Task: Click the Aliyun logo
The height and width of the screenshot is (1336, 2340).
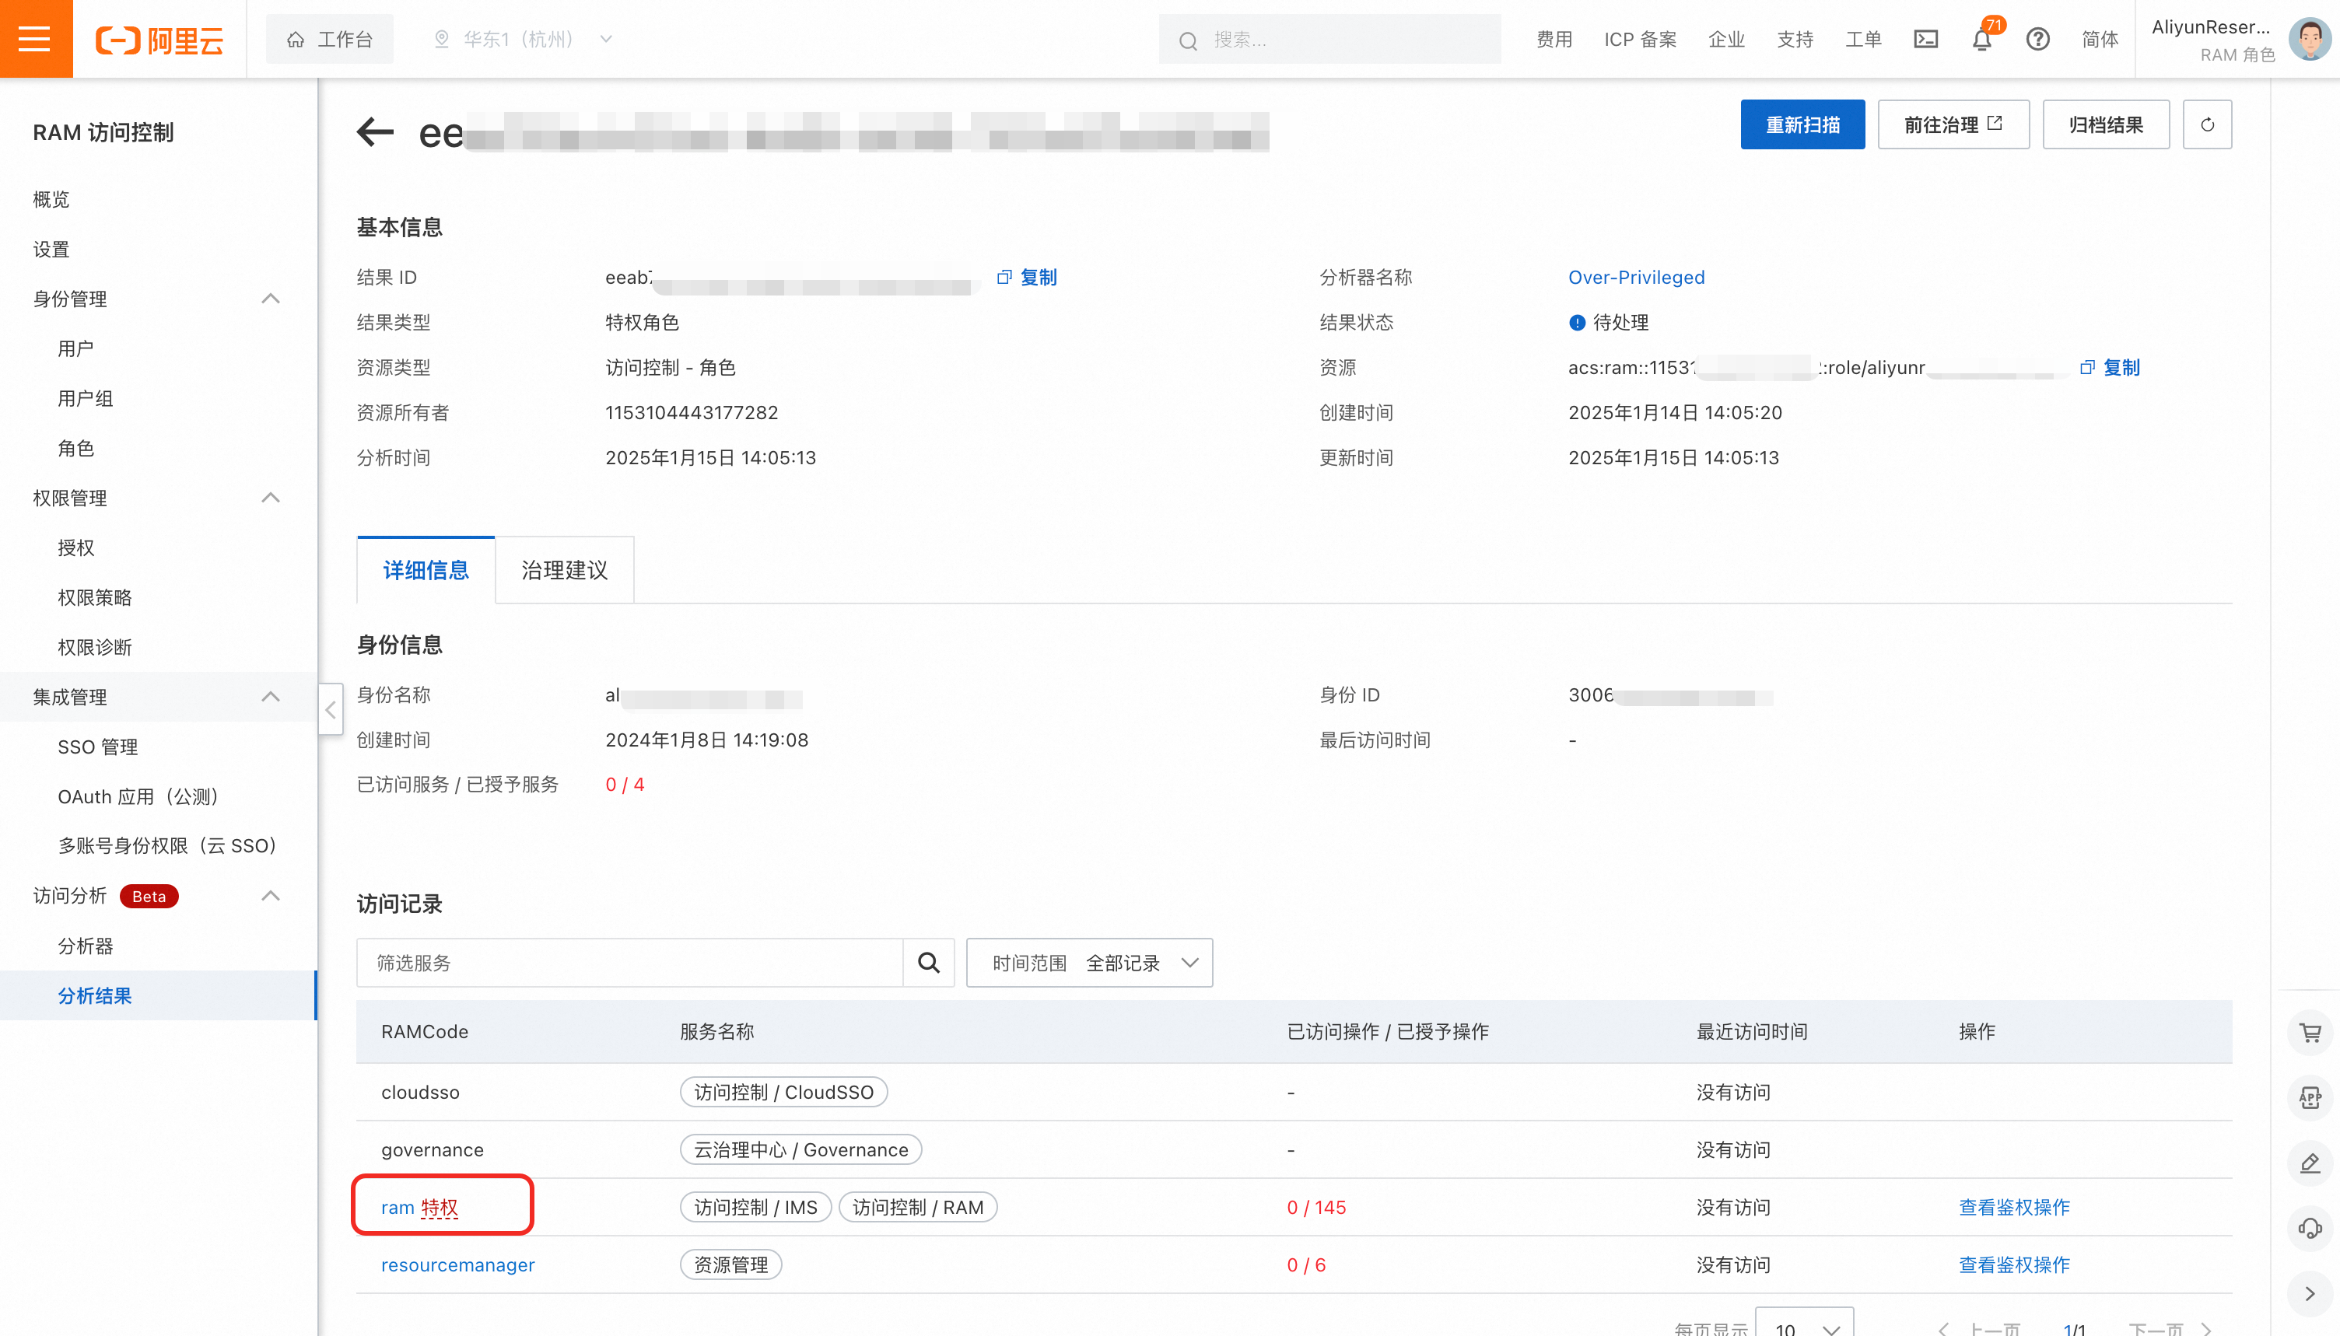Action: 159,40
